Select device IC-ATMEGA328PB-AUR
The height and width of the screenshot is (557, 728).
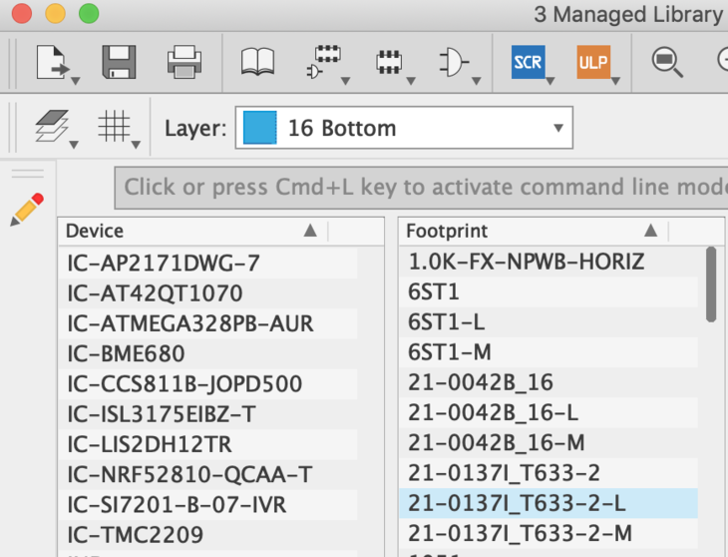(x=207, y=323)
